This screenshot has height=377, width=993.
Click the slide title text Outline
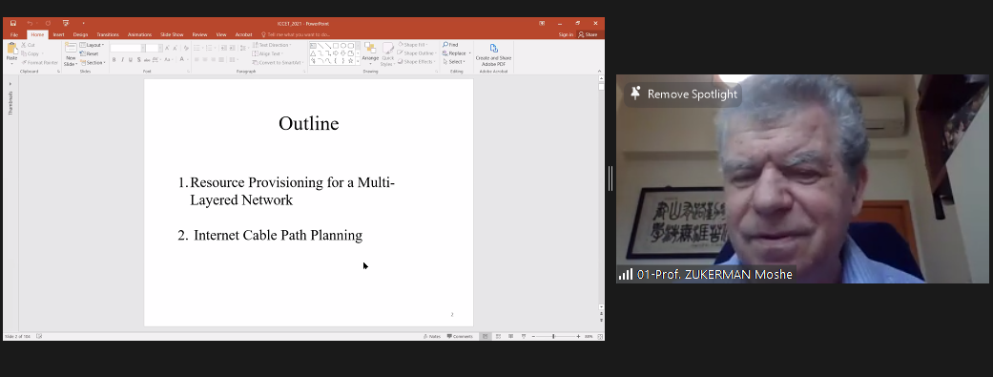point(308,123)
